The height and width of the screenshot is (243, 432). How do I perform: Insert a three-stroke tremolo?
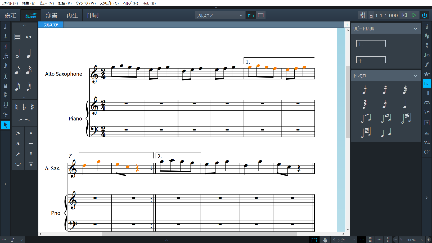coord(405,90)
